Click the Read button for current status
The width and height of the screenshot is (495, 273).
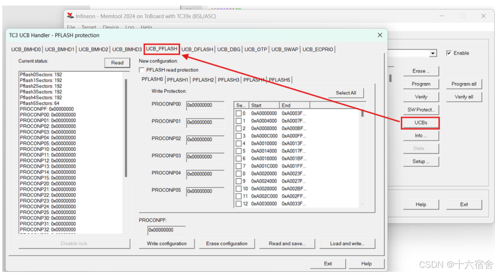(117, 63)
